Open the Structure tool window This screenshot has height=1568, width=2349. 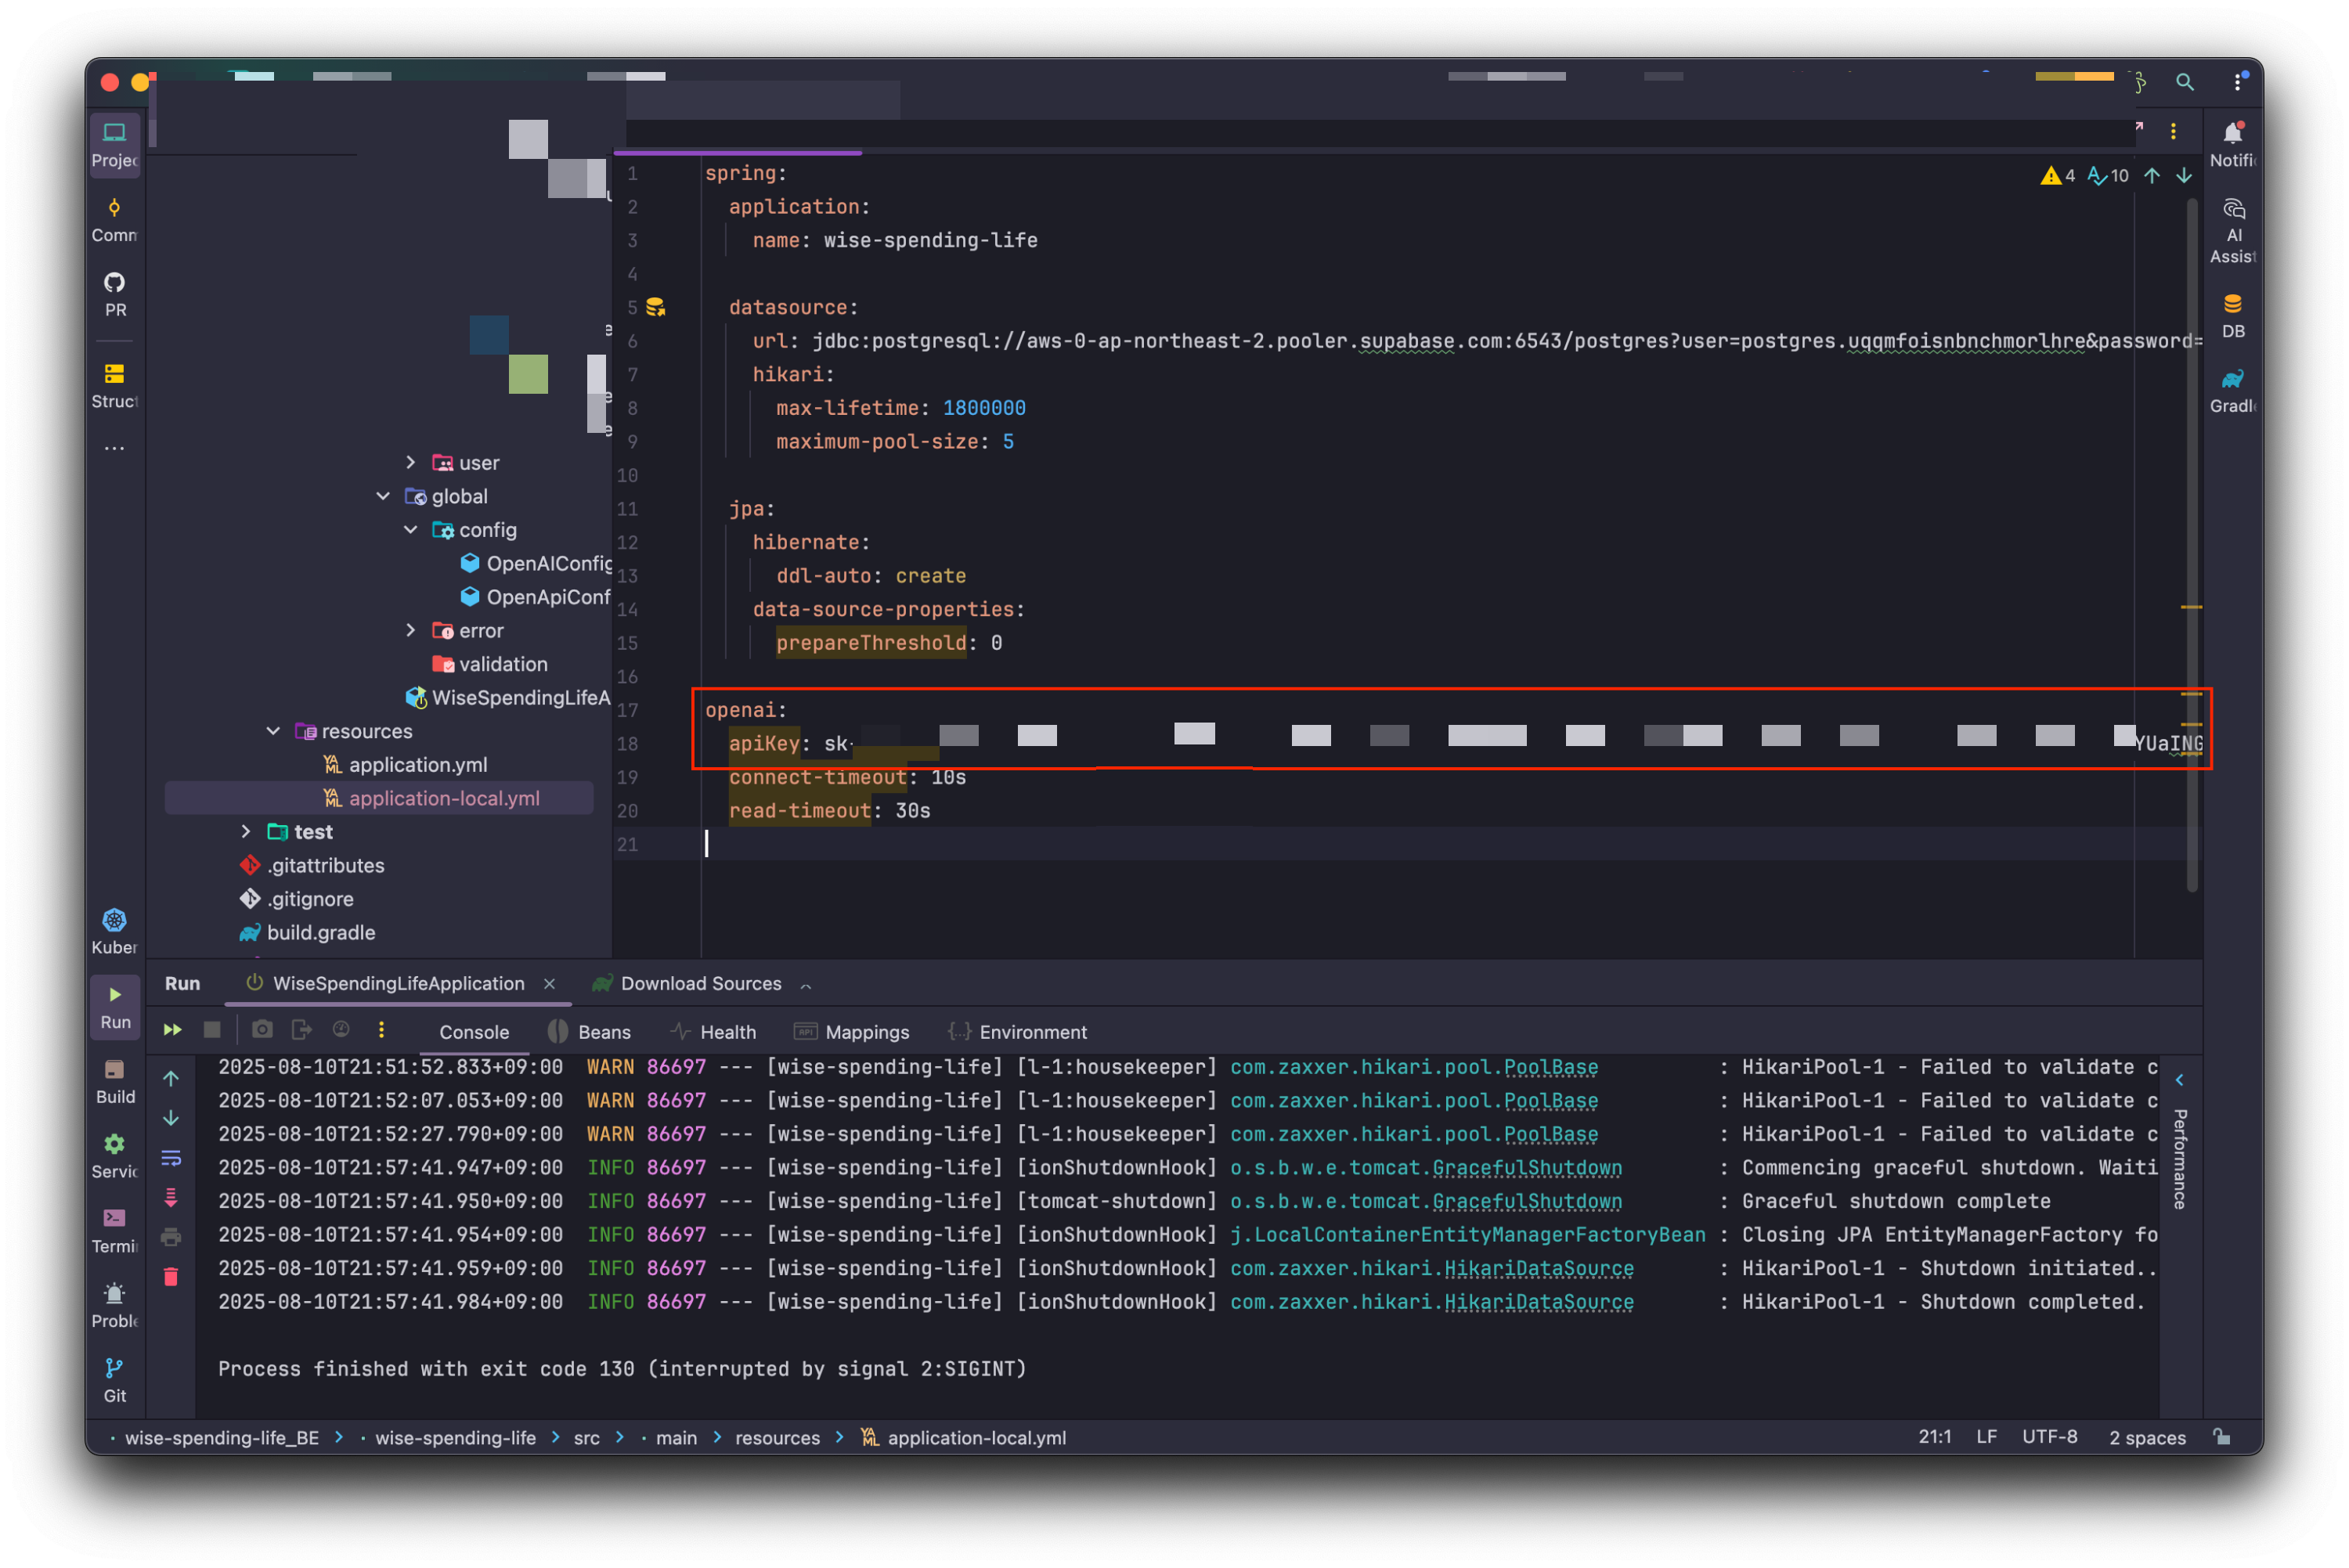[114, 386]
